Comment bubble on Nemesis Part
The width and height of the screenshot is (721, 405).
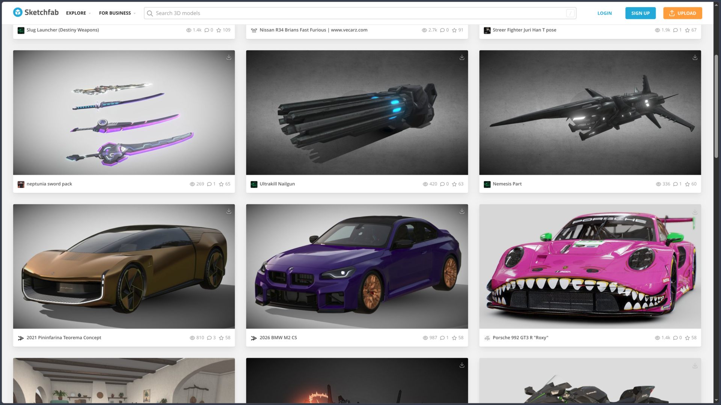pos(675,184)
